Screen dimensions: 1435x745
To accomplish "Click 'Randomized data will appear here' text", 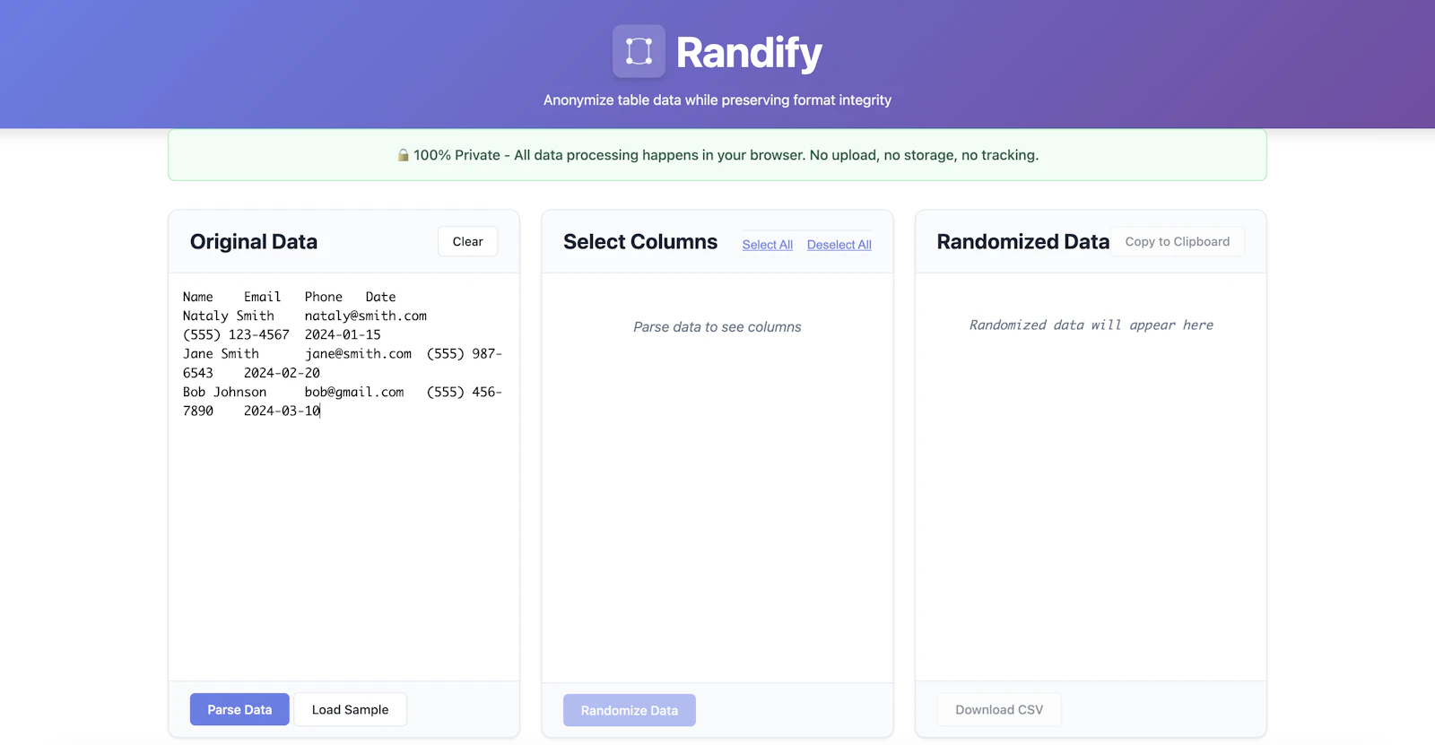I will coord(1091,325).
